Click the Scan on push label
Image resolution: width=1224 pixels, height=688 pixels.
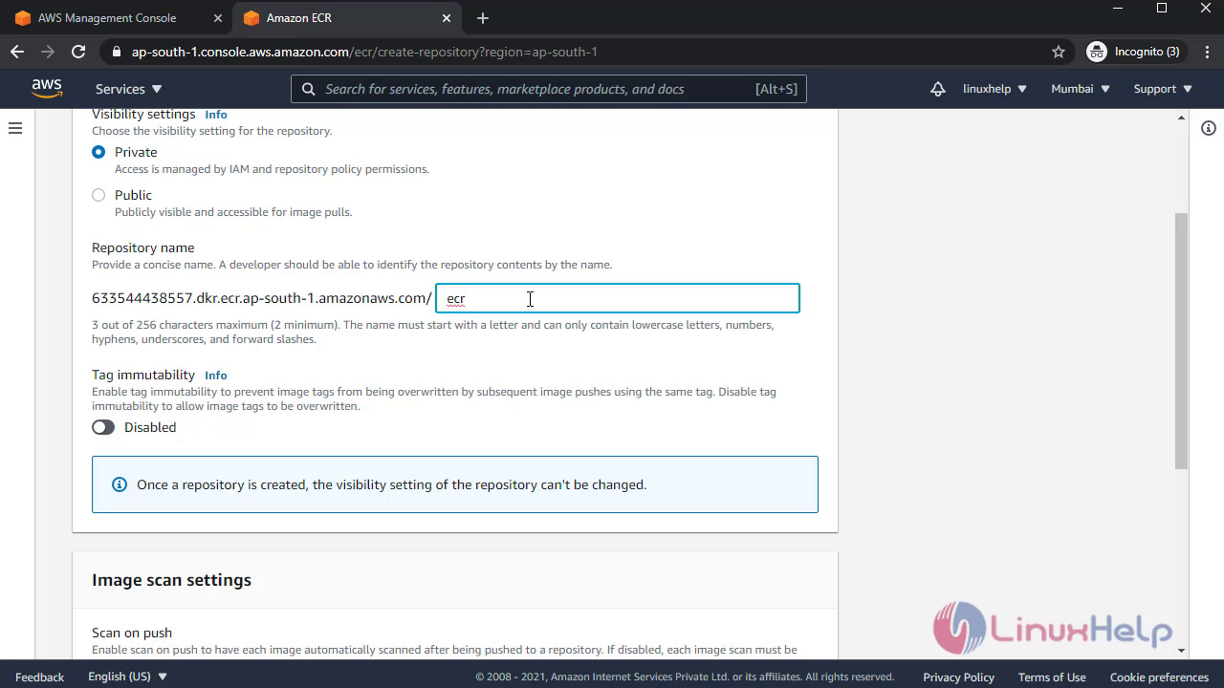click(x=132, y=633)
